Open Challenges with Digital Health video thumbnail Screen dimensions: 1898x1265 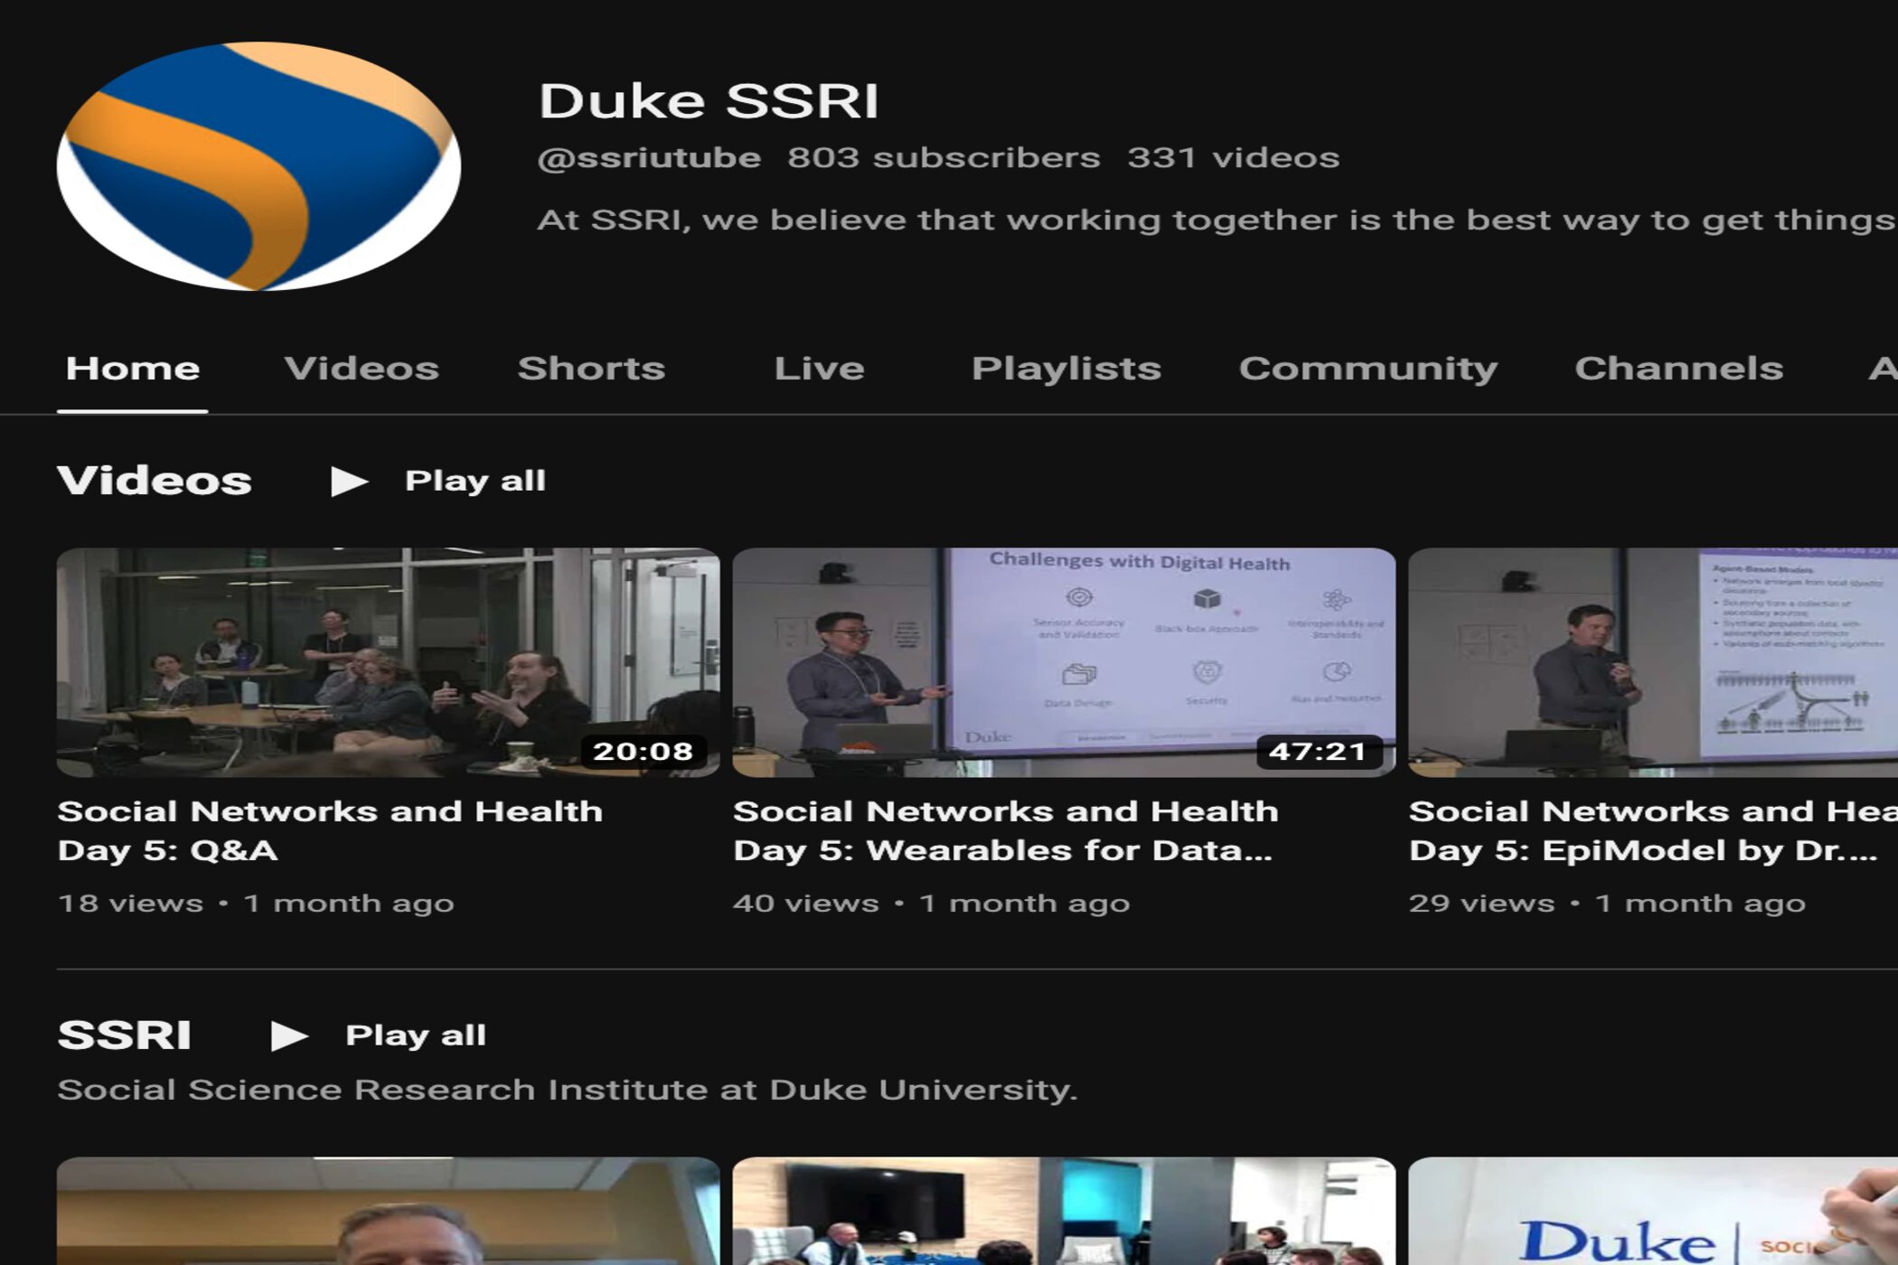(x=1064, y=661)
